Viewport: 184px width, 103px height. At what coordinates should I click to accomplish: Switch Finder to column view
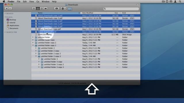(42, 9)
